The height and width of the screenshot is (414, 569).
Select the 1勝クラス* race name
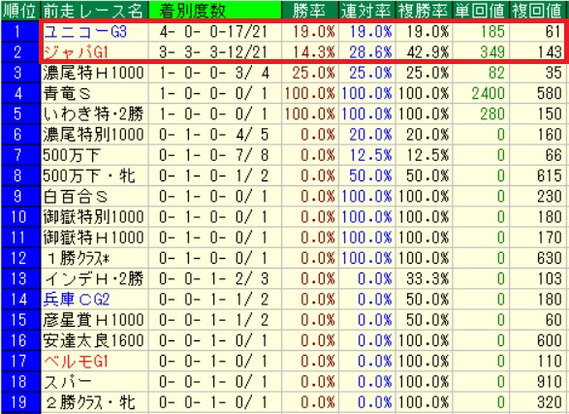79,258
